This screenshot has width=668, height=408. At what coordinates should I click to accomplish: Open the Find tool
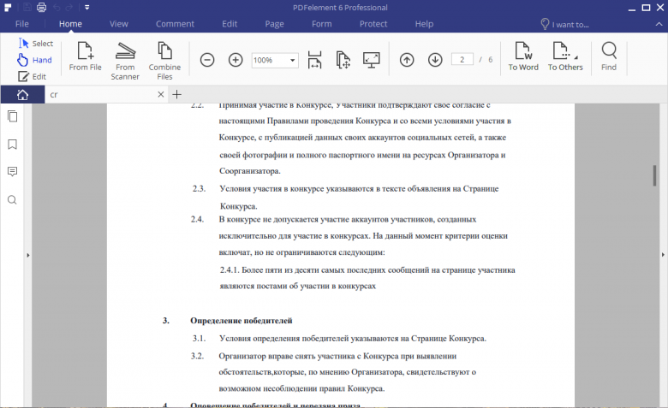click(x=609, y=56)
